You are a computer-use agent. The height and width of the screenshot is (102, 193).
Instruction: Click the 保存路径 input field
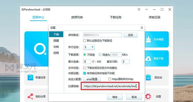click(102, 35)
